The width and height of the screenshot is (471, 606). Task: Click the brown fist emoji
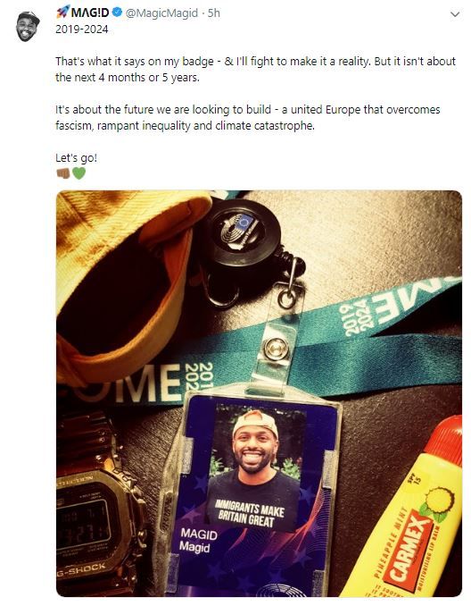(x=62, y=173)
